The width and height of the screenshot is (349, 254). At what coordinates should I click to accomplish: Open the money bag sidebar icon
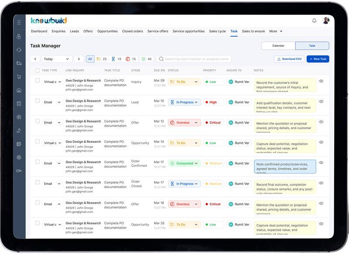(x=19, y=37)
